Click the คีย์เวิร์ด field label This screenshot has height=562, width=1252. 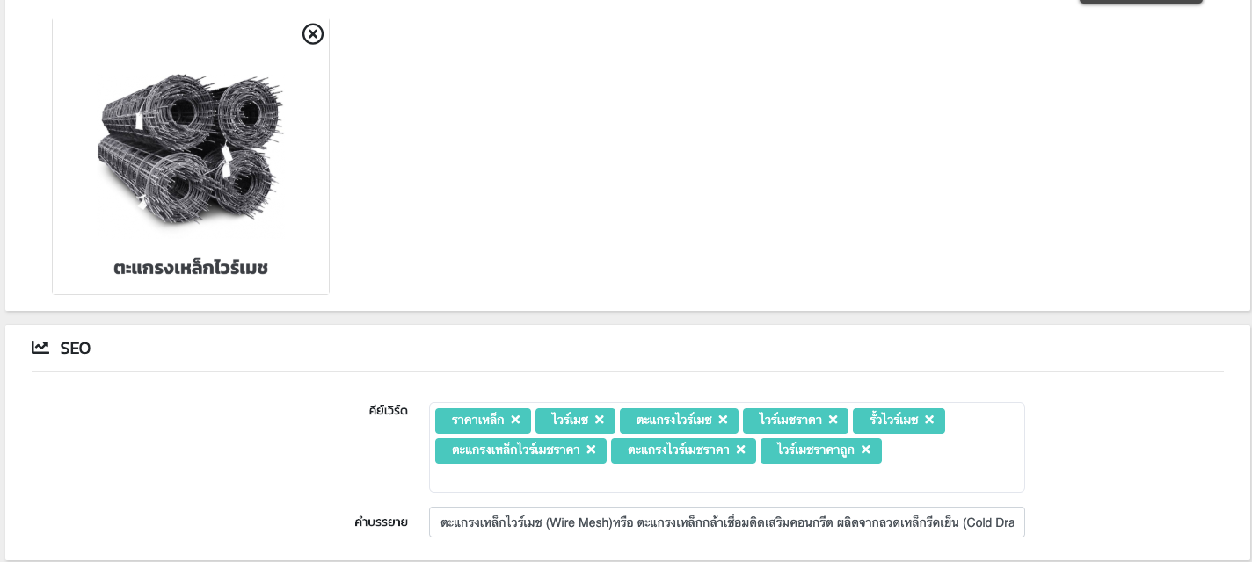point(388,410)
